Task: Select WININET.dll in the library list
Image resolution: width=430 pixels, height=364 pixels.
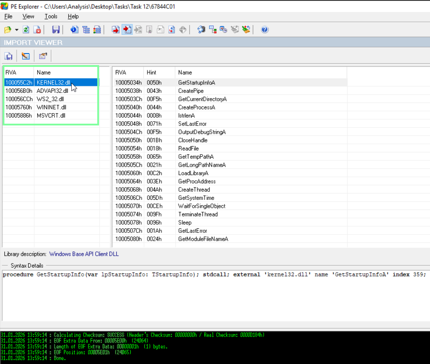Action: tap(51, 107)
